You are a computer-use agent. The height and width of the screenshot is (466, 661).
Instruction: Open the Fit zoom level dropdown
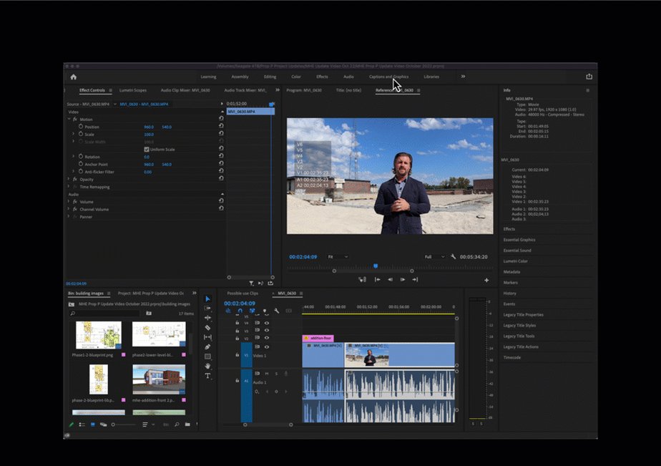click(x=338, y=256)
